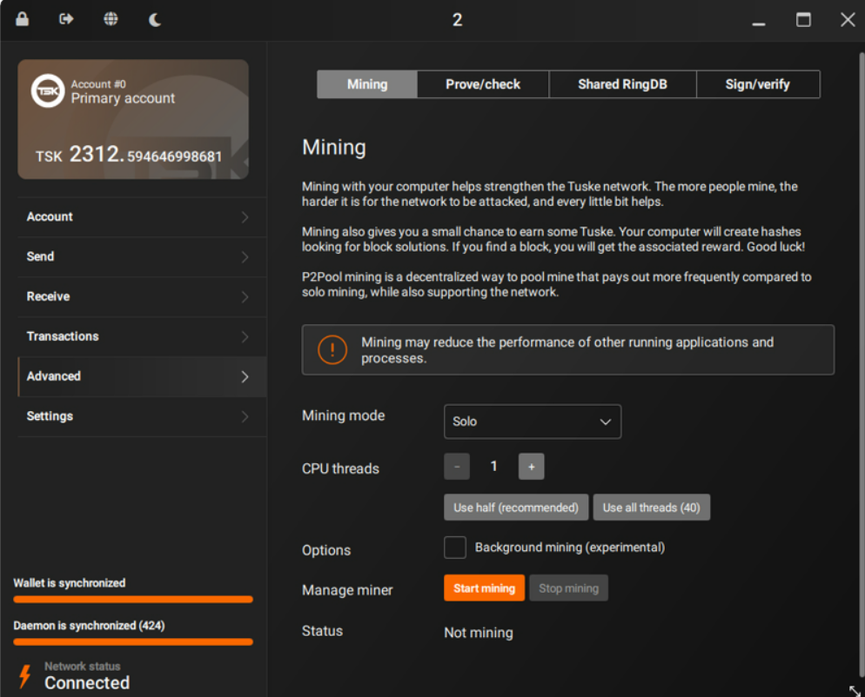865x697 pixels.
Task: Maximize the wallet window
Action: [x=803, y=20]
